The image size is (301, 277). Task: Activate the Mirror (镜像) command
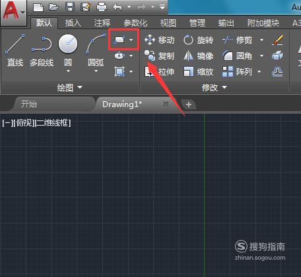199,56
